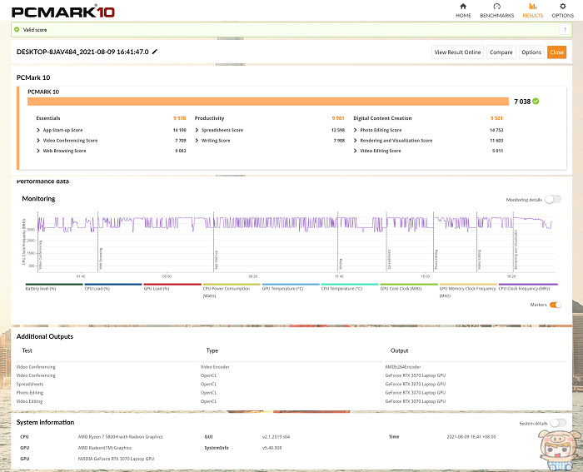Click the orange PCMark 10 score bar
This screenshot has width=583, height=472.
[x=268, y=102]
